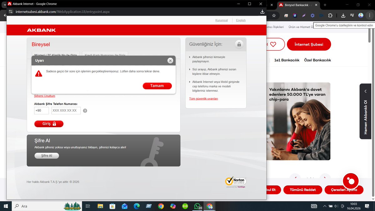
Task: Click the Tamam button in the warning
Action: (157, 86)
